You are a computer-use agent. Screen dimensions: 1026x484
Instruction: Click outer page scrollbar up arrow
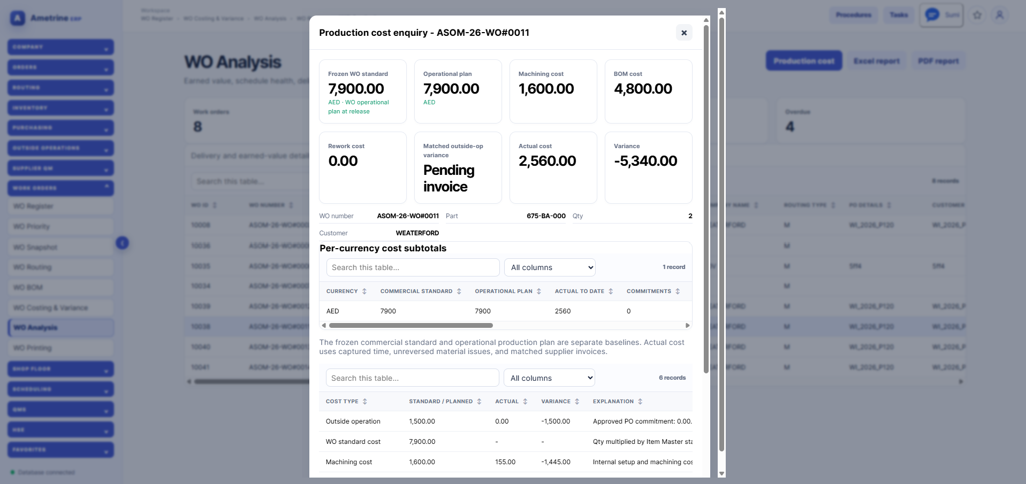click(721, 11)
